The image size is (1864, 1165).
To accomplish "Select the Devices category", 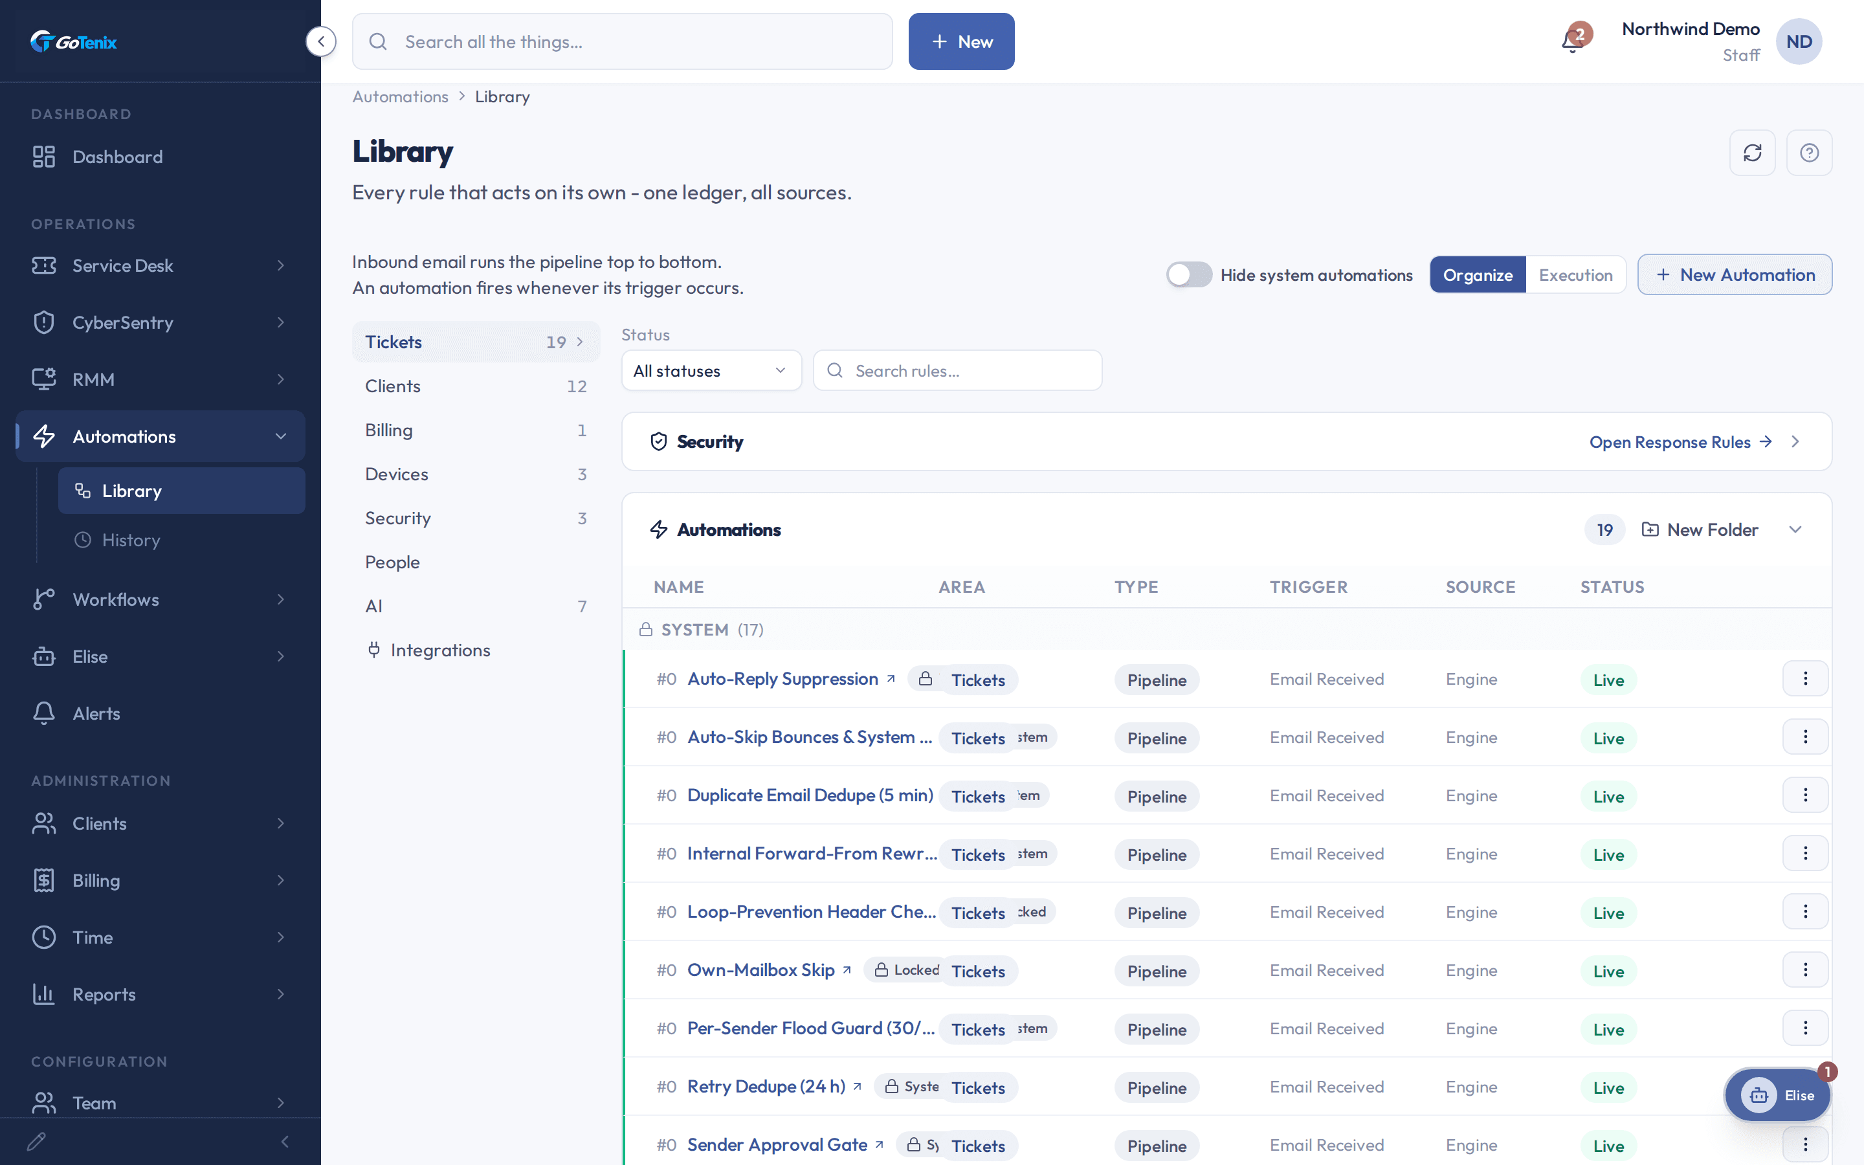I will [476, 474].
